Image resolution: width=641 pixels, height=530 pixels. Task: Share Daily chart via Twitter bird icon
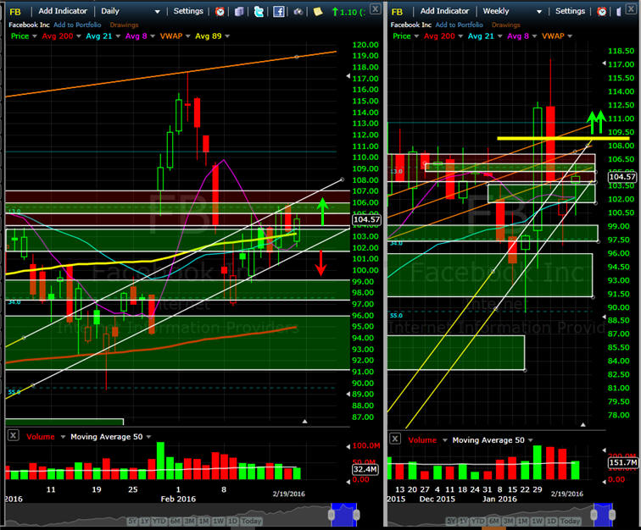coord(259,12)
